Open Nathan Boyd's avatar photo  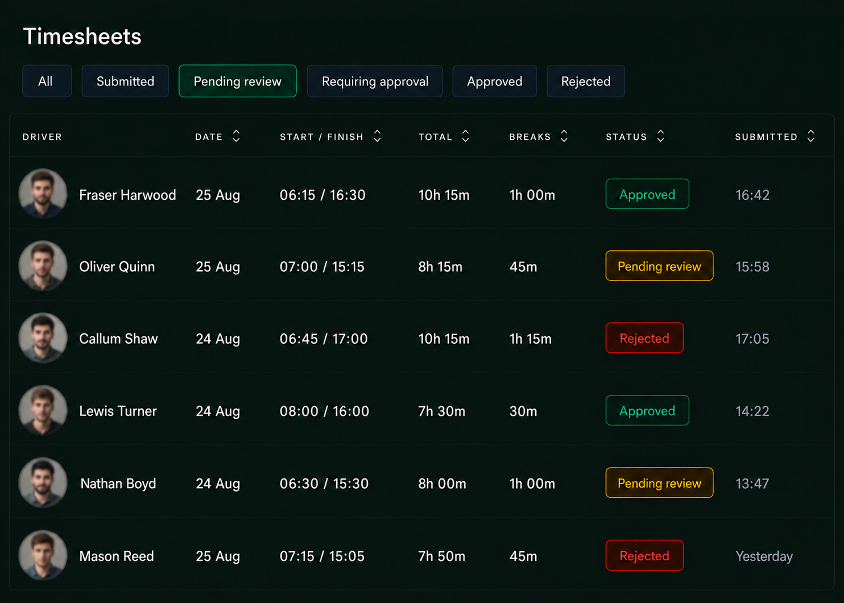(43, 483)
